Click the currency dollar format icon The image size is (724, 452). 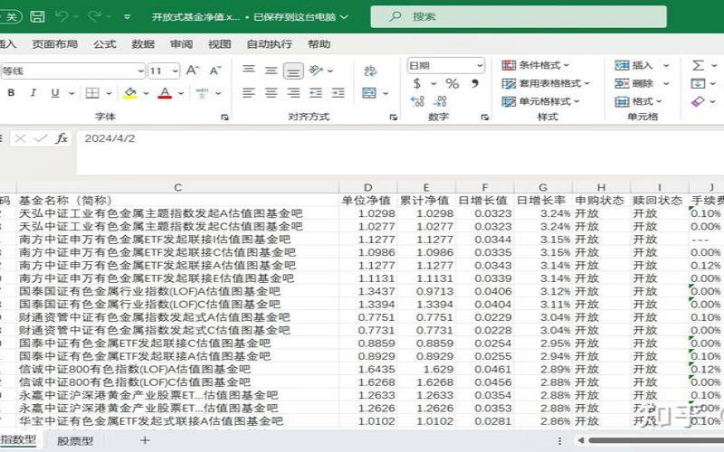(417, 83)
